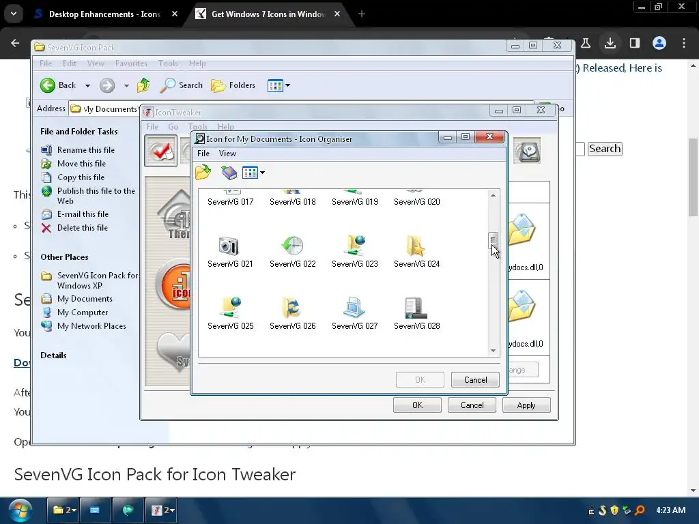Screen dimensions: 699x524
Task: Click Move this file task
Action: click(x=81, y=164)
